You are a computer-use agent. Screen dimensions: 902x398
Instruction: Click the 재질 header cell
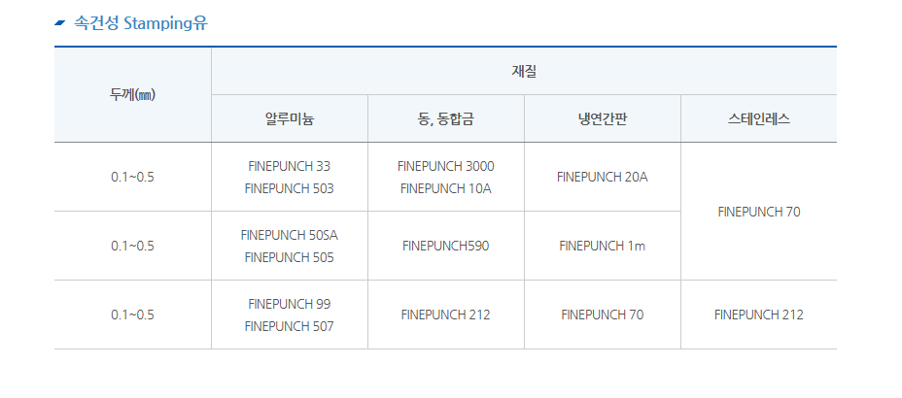pyautogui.click(x=524, y=71)
